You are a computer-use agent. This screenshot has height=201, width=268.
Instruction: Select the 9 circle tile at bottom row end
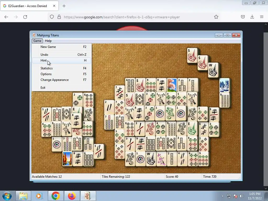[203, 159]
